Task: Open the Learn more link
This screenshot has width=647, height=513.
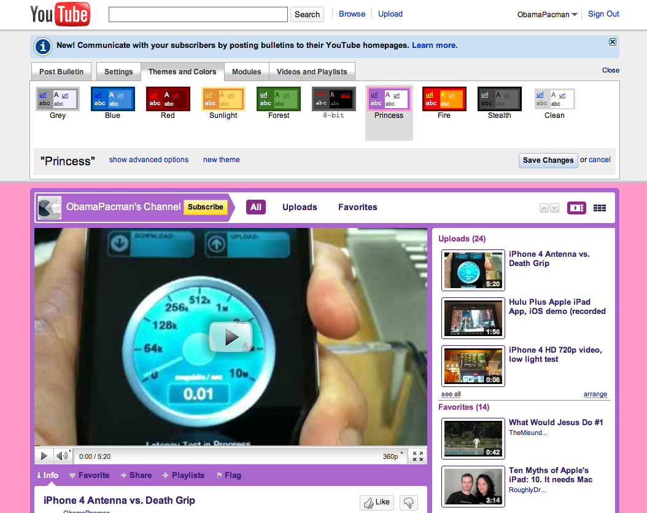Action: pos(435,45)
